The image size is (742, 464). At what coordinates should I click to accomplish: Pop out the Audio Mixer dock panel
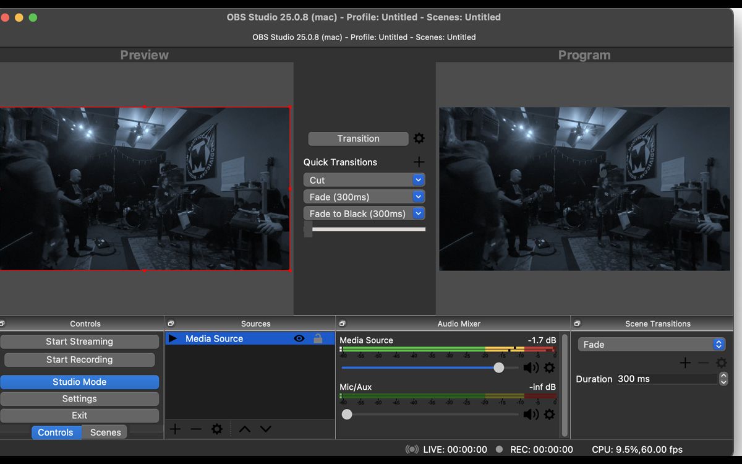point(342,324)
